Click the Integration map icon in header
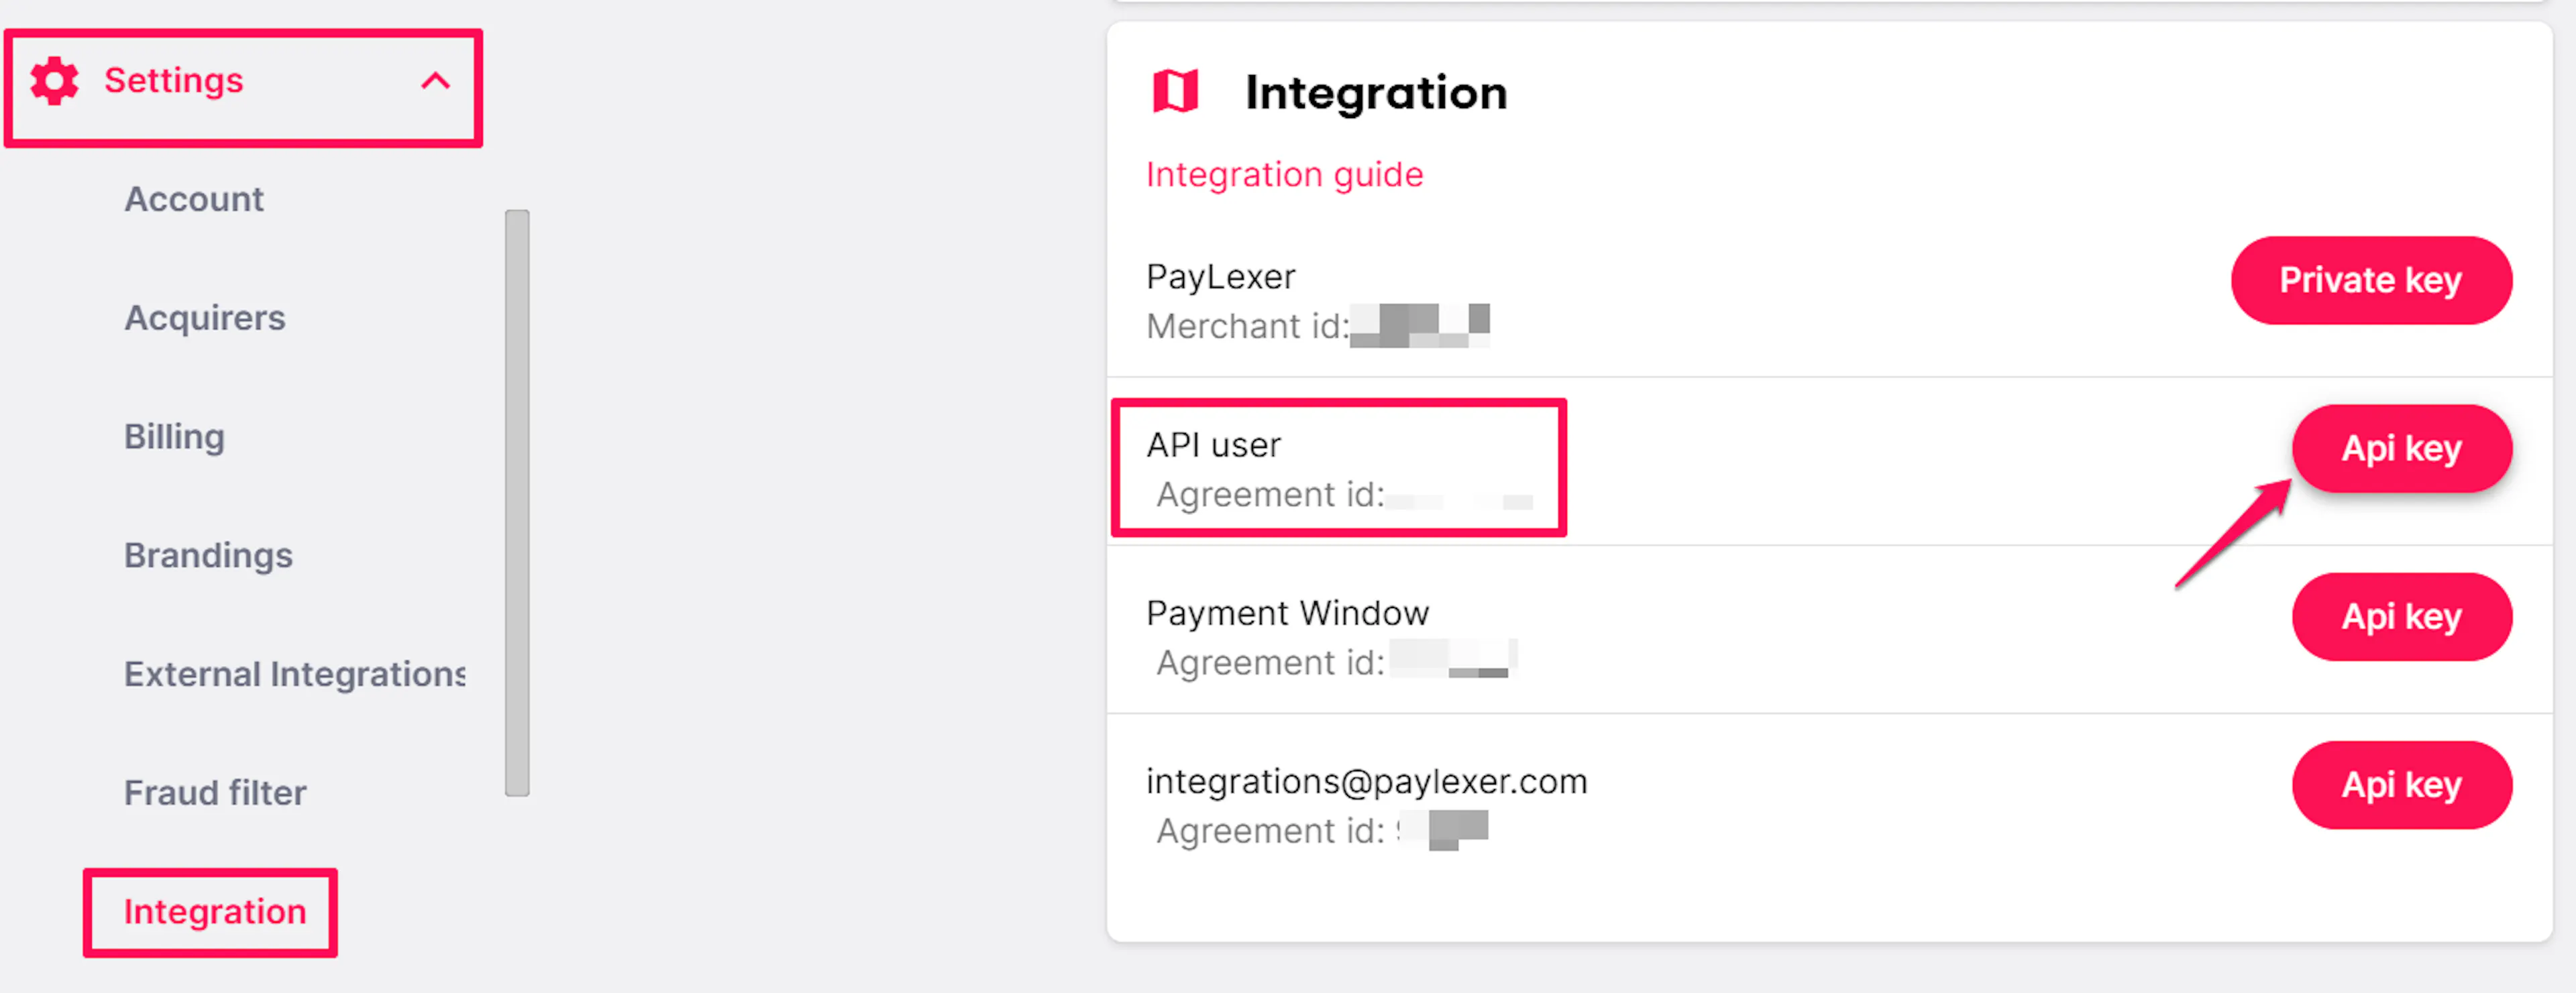 click(1175, 92)
